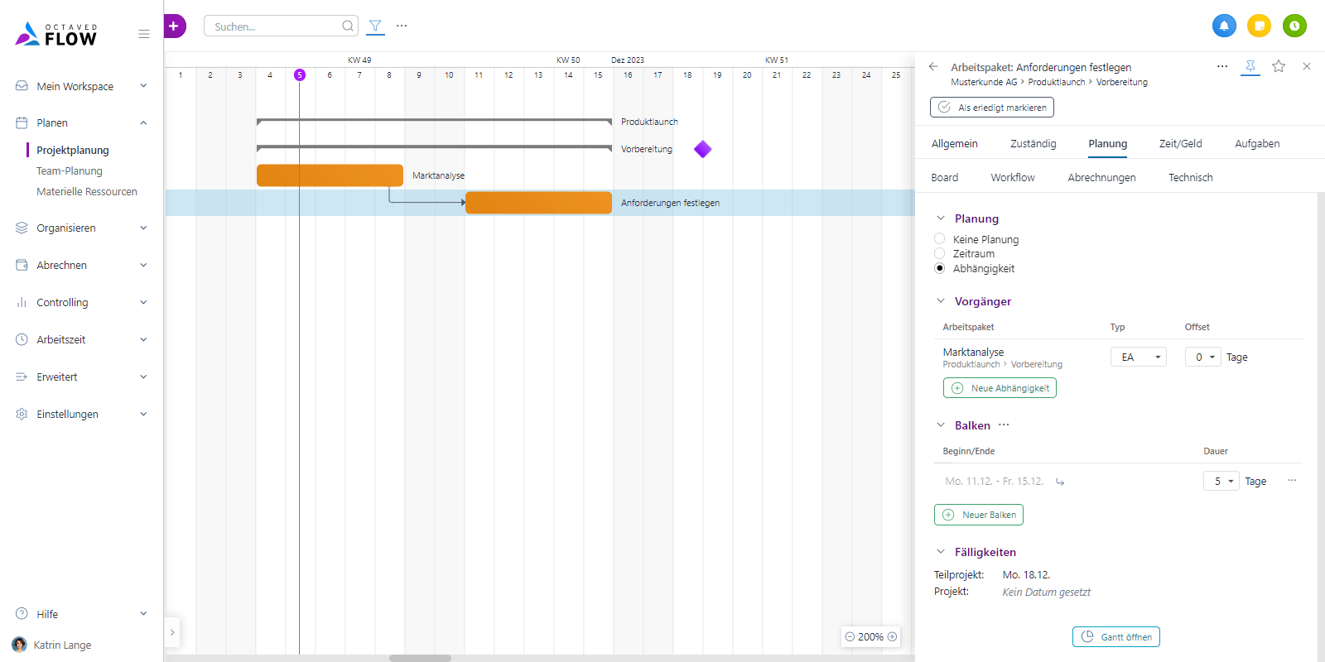This screenshot has height=662, width=1325.
Task: Select the Keine Planung radio option
Action: point(939,238)
